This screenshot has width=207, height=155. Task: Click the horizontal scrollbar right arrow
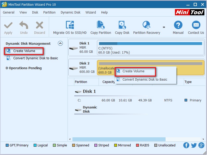point(203,139)
